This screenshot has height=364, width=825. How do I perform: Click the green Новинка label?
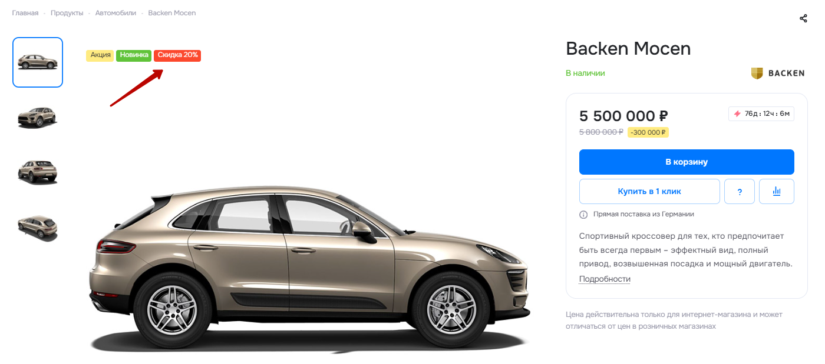pos(134,55)
